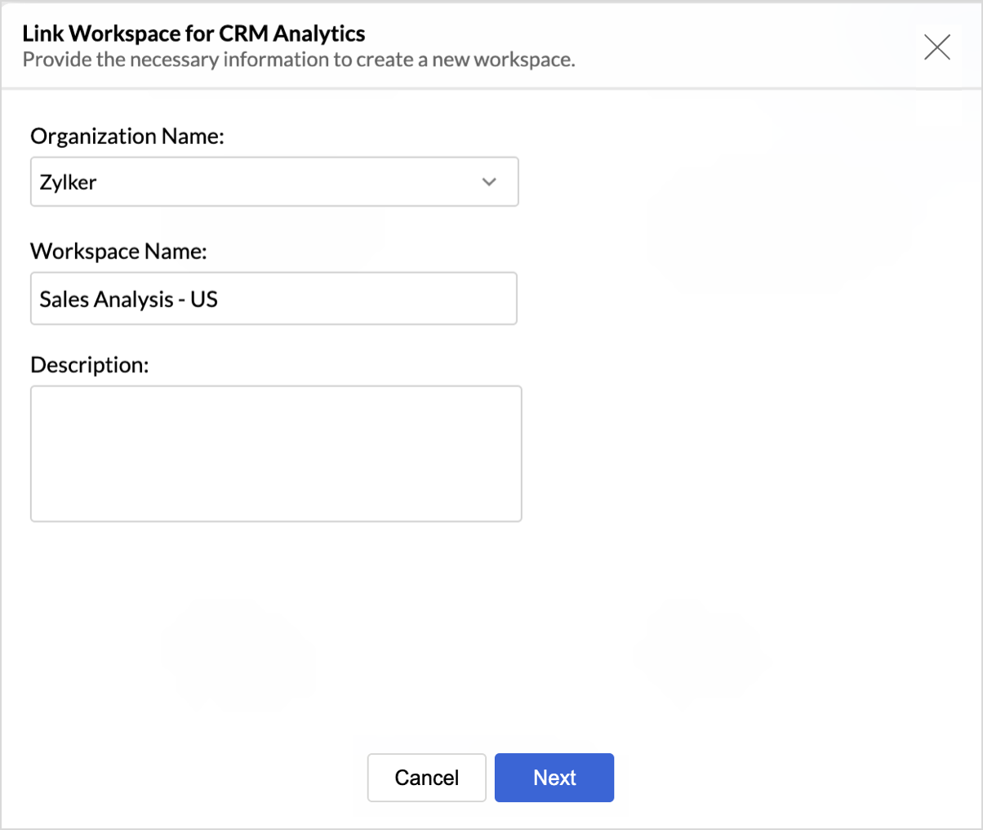Click the dialog subtitle text
Image resolution: width=983 pixels, height=830 pixels.
[300, 60]
